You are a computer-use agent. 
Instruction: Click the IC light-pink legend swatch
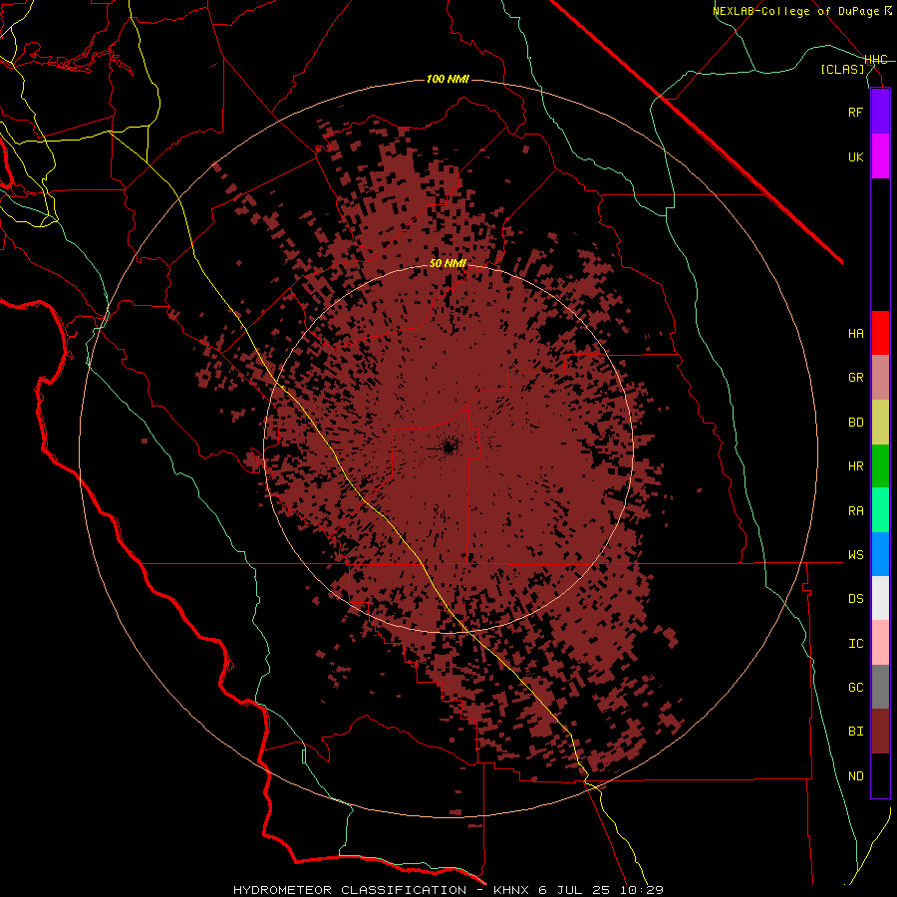880,643
